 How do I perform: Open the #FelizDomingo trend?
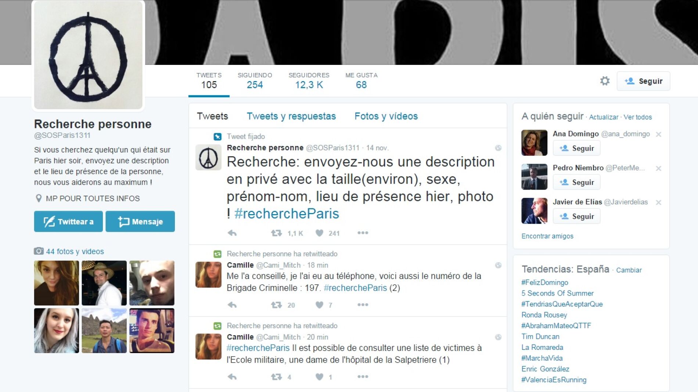tap(545, 282)
